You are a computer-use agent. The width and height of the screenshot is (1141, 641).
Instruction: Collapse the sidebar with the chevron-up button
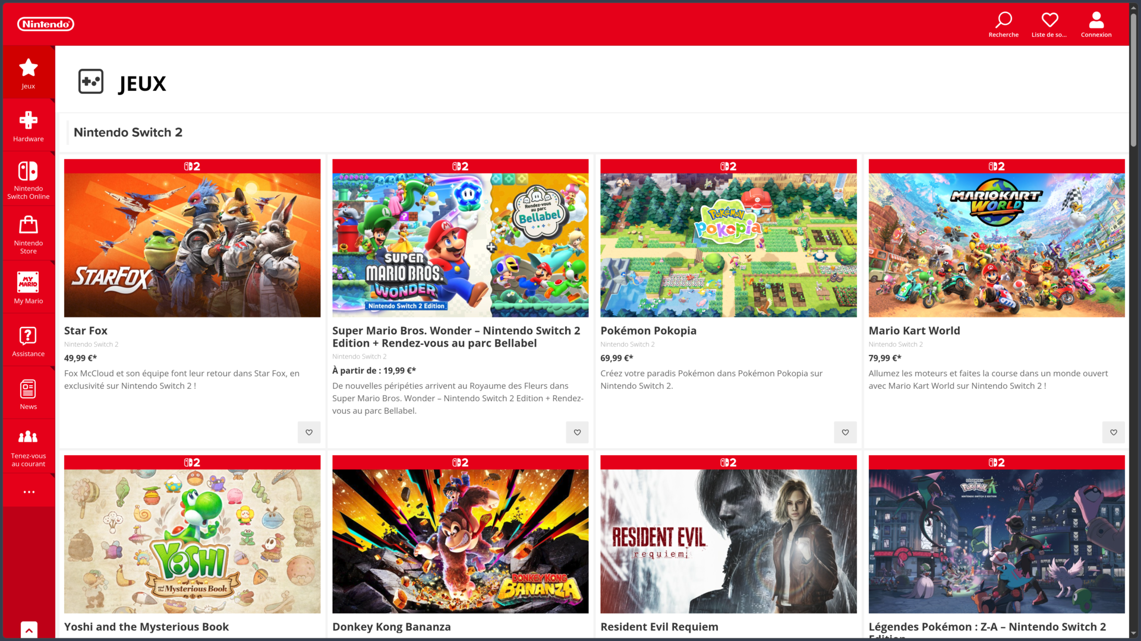click(x=29, y=630)
